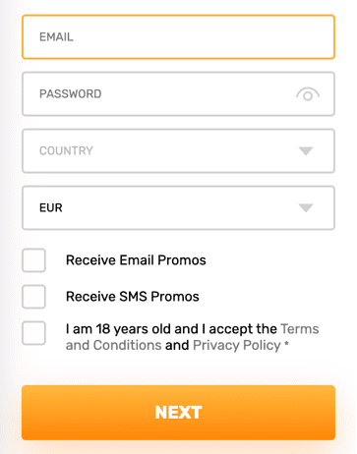Expand the EUR currency dropdown

click(178, 208)
